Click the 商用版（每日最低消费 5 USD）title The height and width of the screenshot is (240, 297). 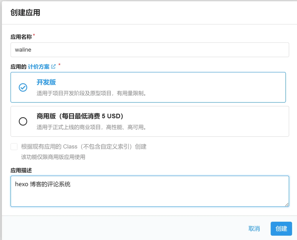point(80,116)
